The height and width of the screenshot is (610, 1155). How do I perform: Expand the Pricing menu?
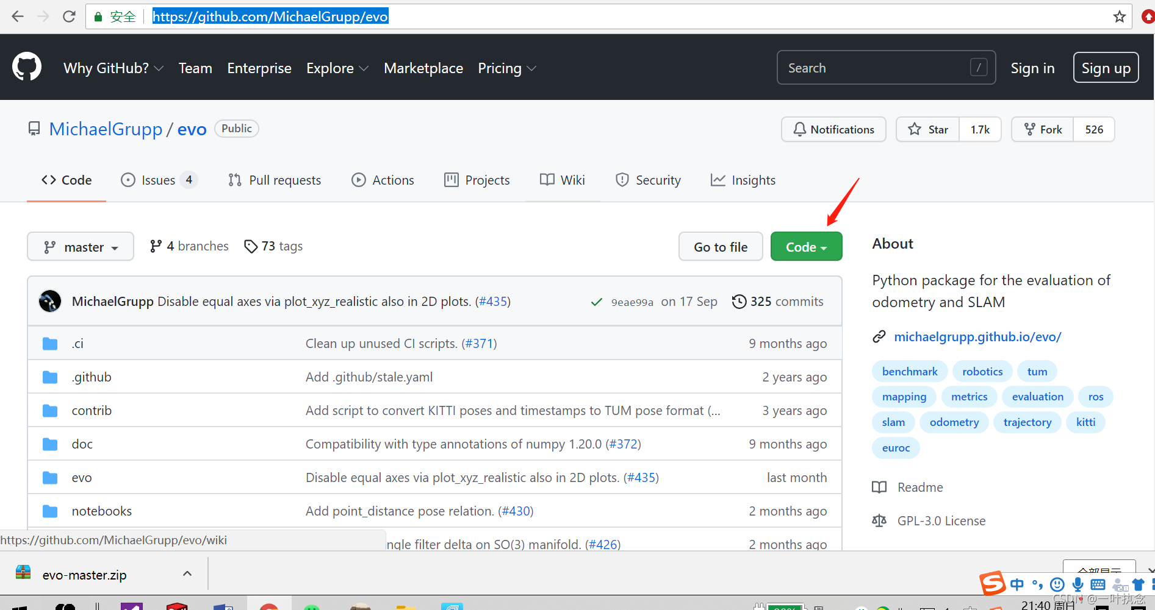(x=507, y=68)
